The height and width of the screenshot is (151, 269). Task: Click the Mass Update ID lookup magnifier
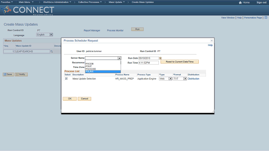pyautogui.click(x=51, y=51)
